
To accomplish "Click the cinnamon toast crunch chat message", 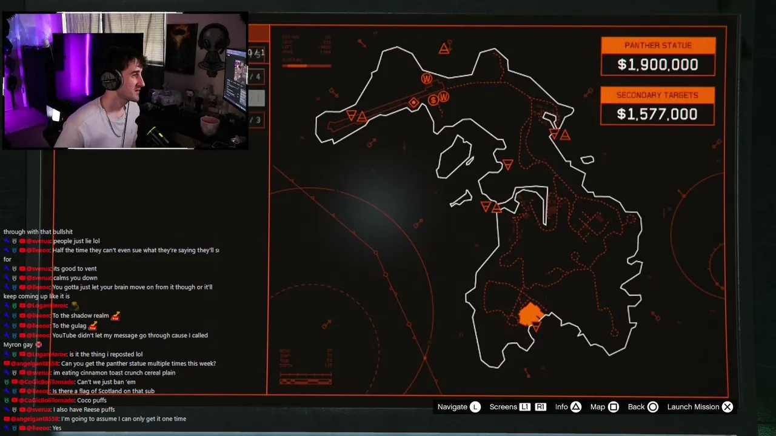I will (x=114, y=373).
